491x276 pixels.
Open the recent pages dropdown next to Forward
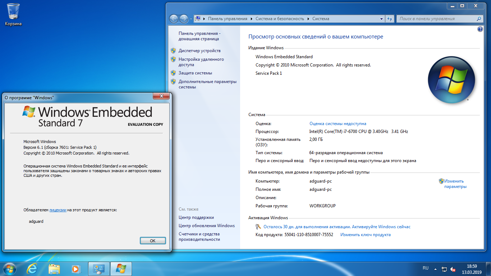190,19
